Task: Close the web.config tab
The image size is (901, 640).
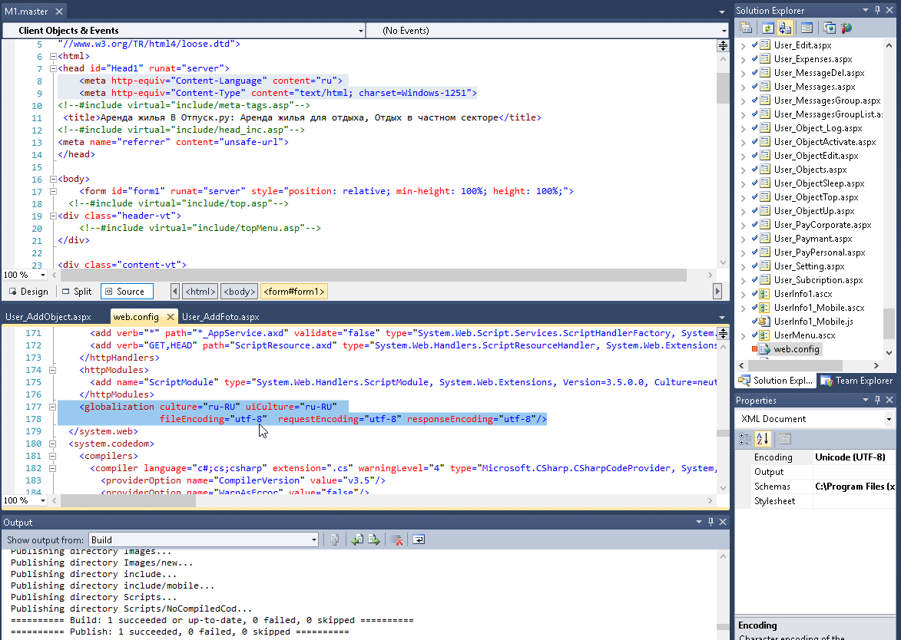Action: [x=170, y=317]
